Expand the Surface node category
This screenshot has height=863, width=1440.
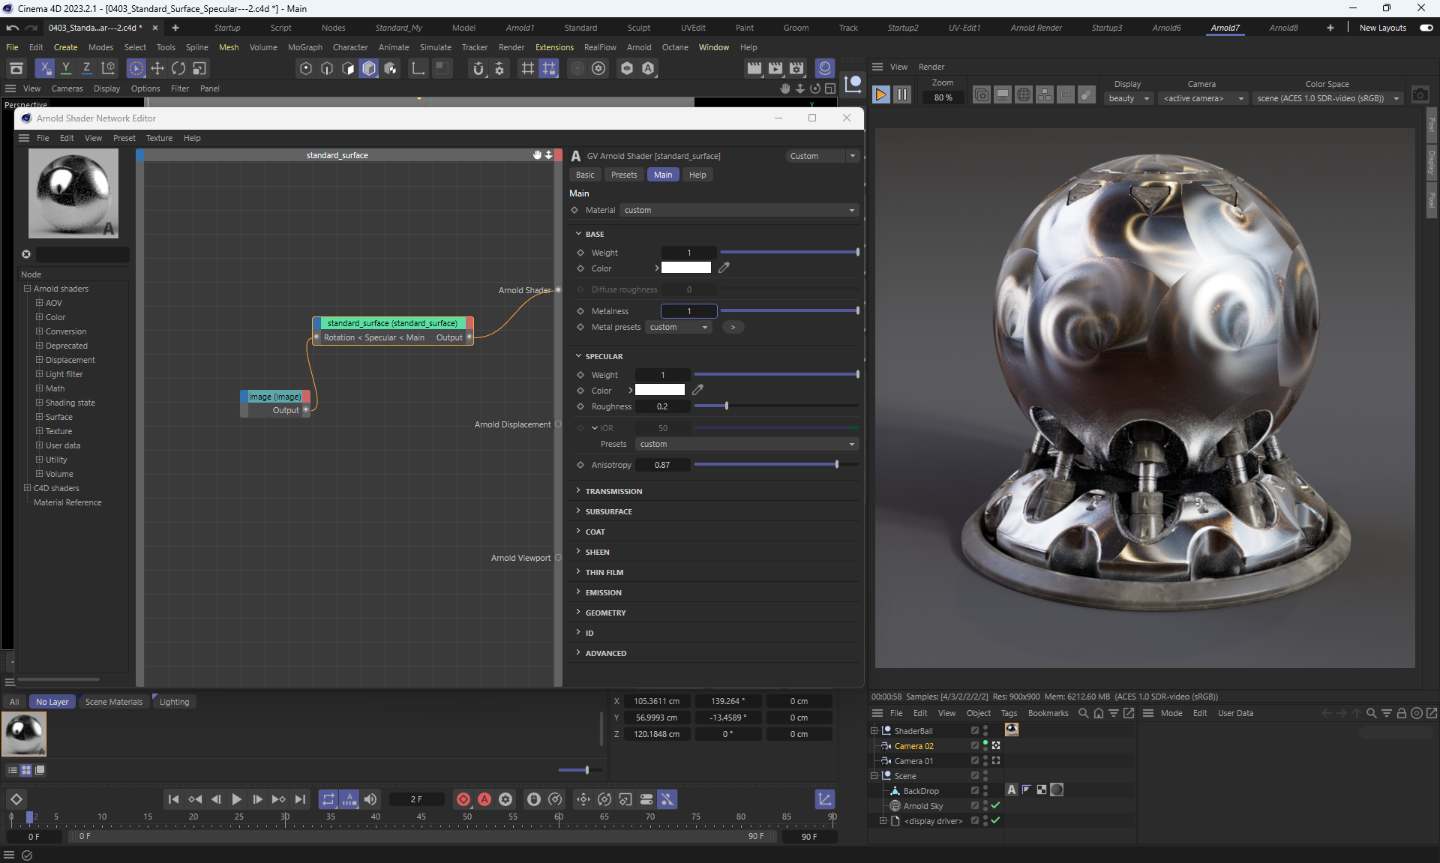tap(39, 417)
